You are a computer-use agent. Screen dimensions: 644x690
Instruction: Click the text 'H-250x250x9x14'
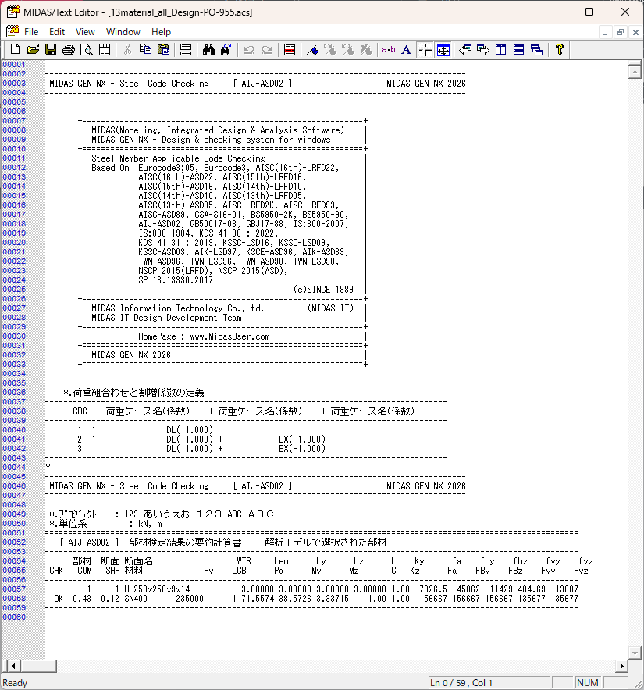pyautogui.click(x=157, y=589)
